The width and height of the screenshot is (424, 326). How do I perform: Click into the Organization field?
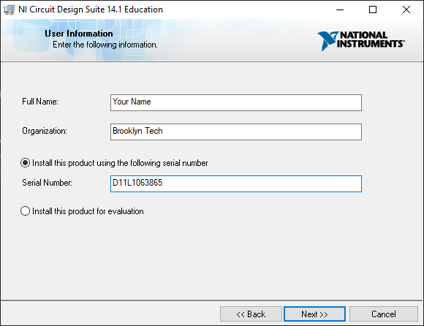point(236,132)
